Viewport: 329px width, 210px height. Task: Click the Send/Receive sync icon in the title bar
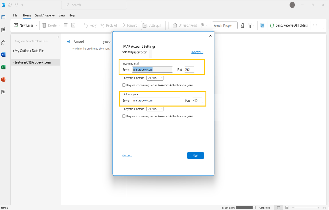pyautogui.click(x=10, y=5)
